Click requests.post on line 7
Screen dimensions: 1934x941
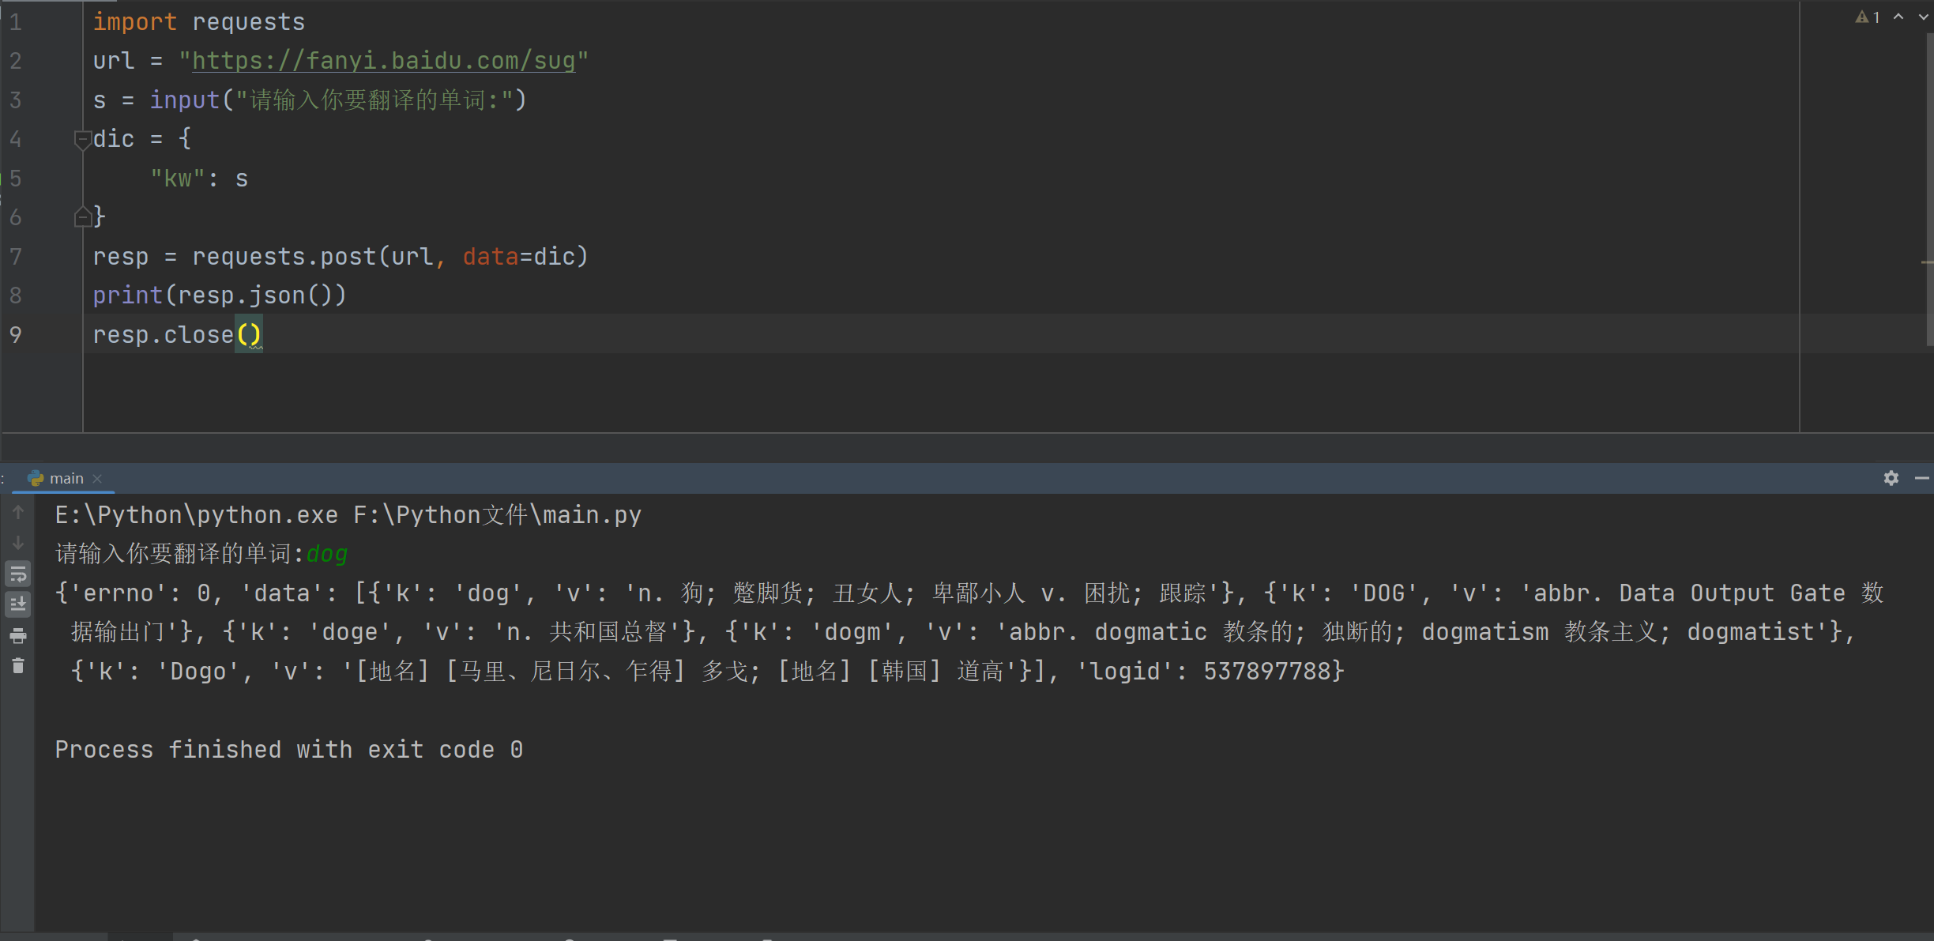coord(284,257)
